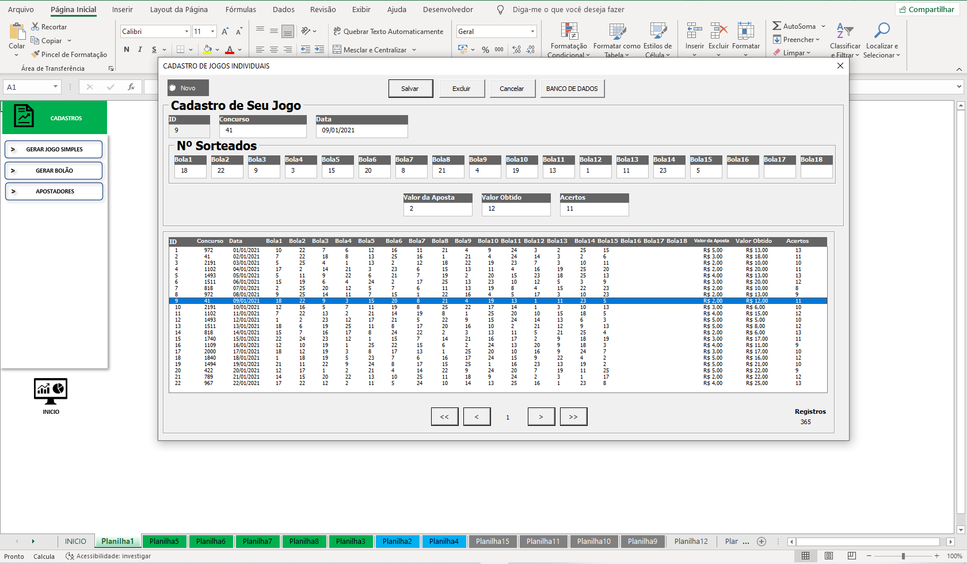
Task: Click Formatar como Tabela icon
Action: [617, 32]
